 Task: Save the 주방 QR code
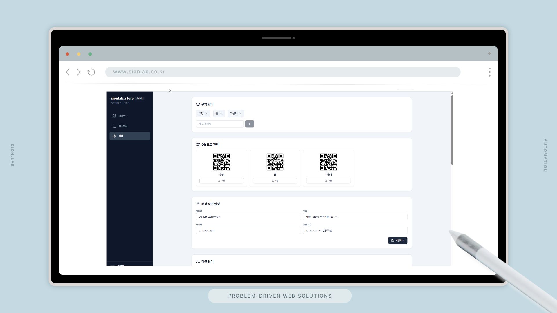(x=221, y=181)
